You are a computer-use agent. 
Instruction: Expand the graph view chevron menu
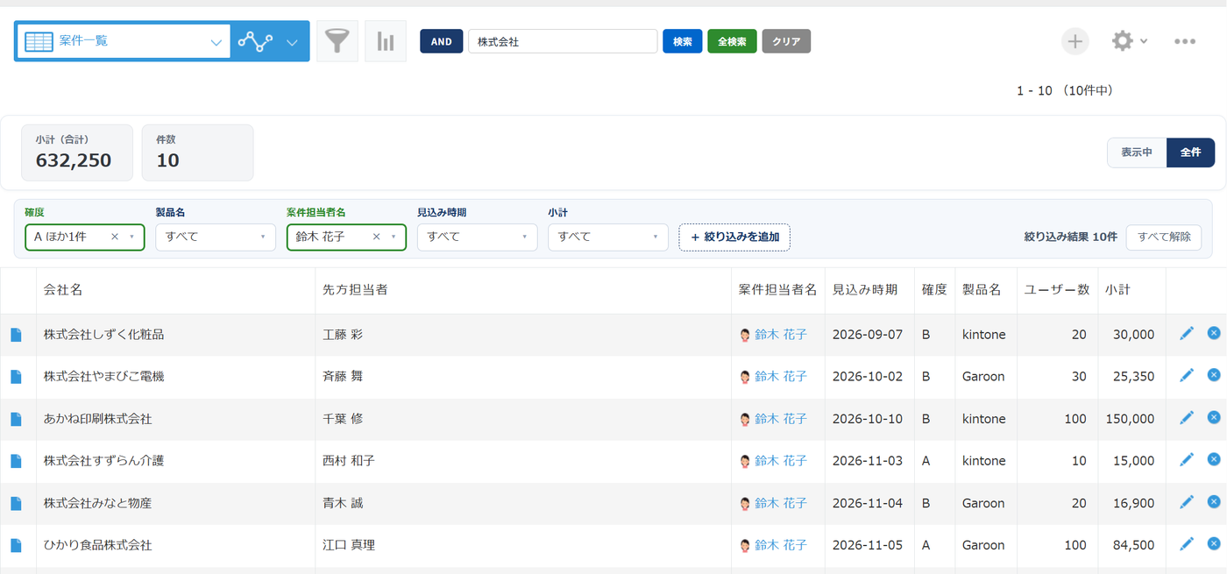pos(293,41)
